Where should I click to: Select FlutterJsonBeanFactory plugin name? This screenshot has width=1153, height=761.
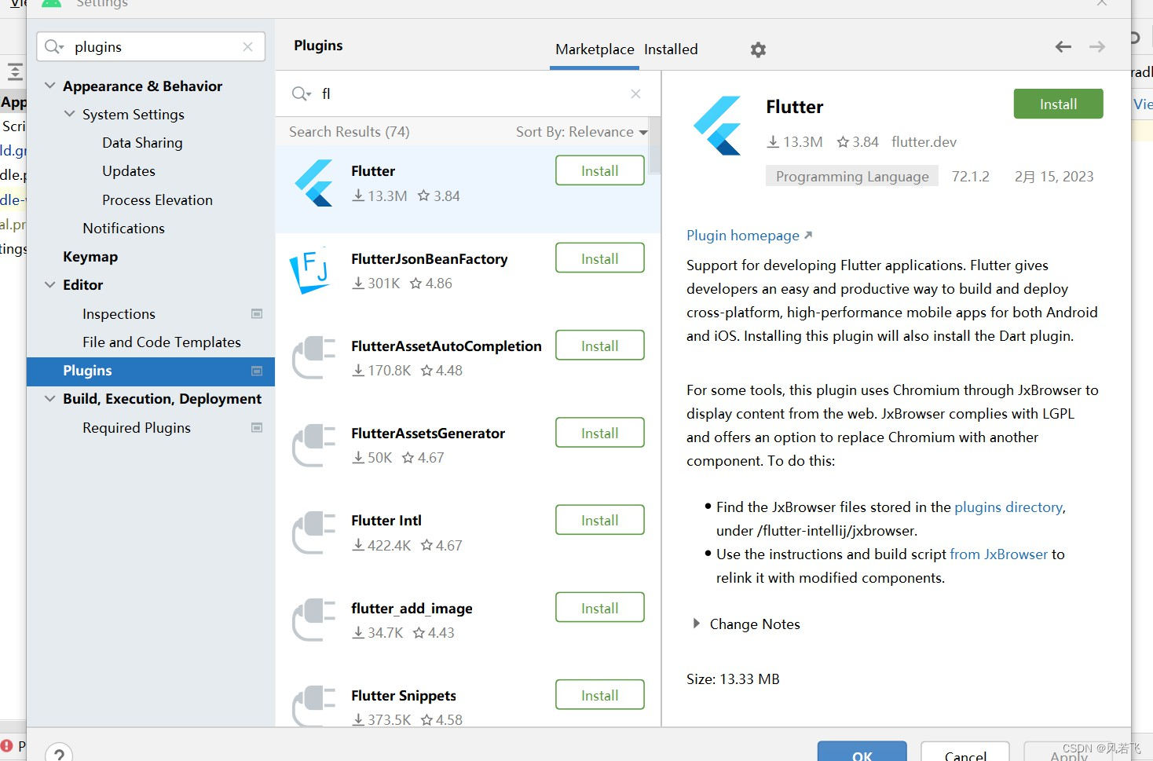tap(429, 258)
